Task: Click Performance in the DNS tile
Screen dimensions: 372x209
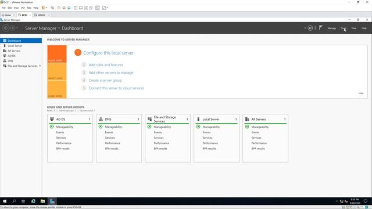Action: pos(112,143)
